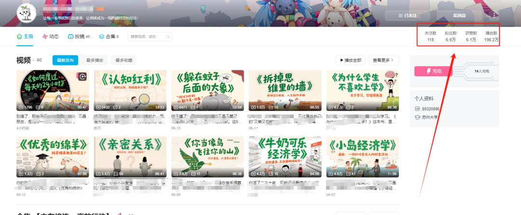Open the 《躲在蚊子后面的大象》 video thumbnail

tap(207, 90)
